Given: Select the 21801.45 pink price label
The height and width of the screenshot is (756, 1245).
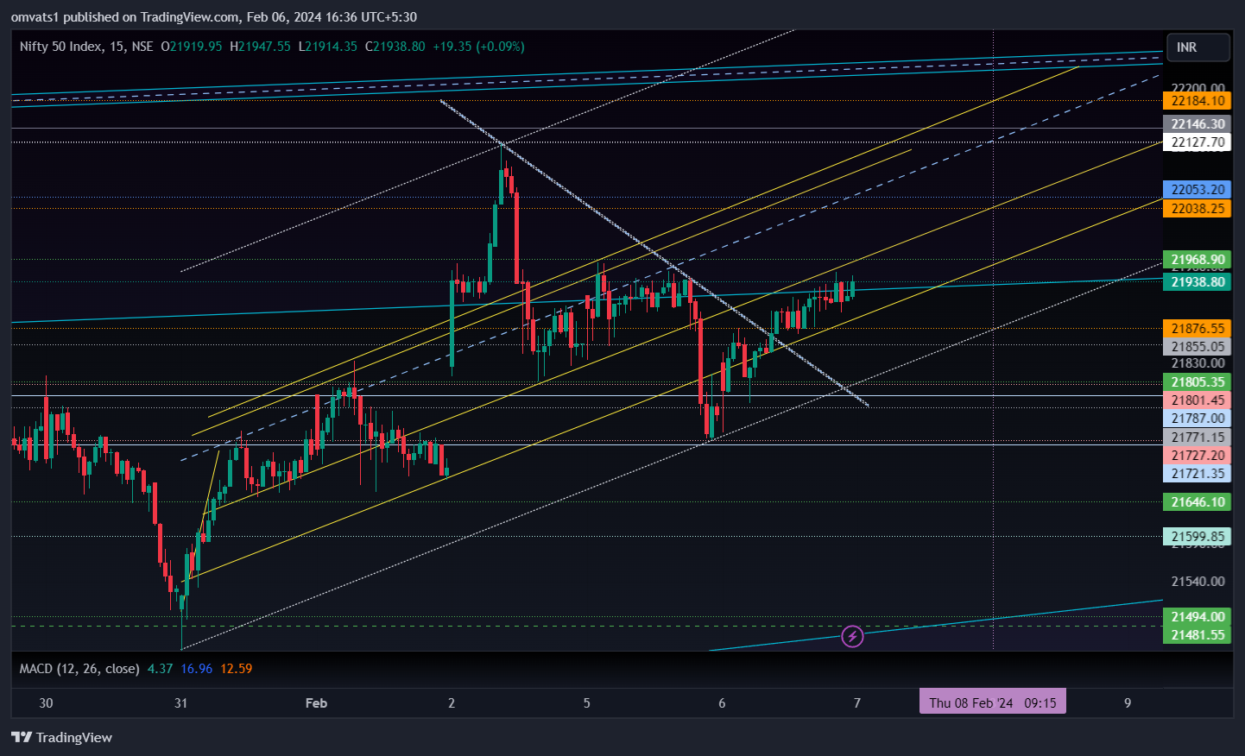Looking at the screenshot, I should point(1197,400).
